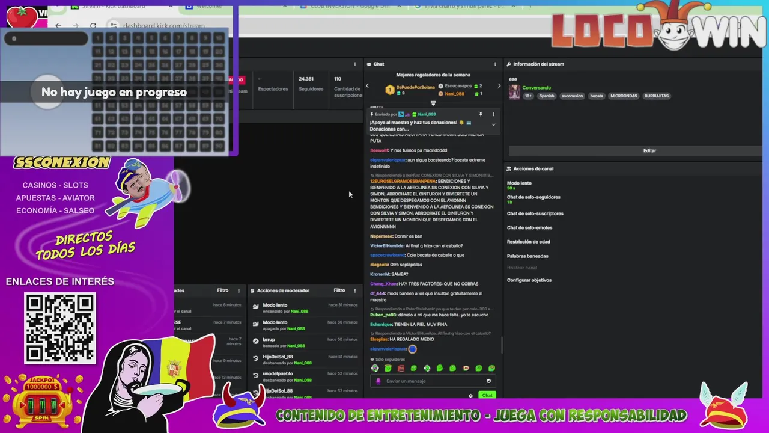Switch to the Welcome browser tab
769x433 pixels.
click(x=207, y=6)
